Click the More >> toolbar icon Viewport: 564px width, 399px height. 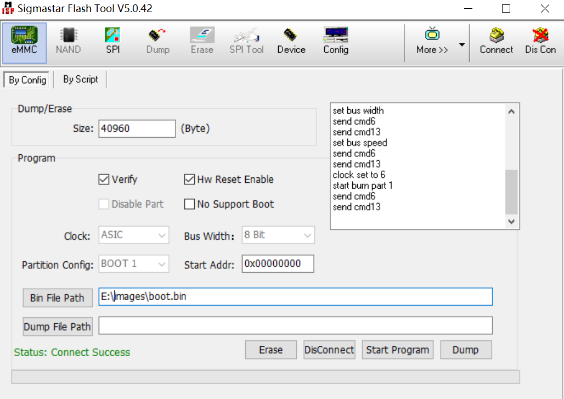pyautogui.click(x=432, y=42)
